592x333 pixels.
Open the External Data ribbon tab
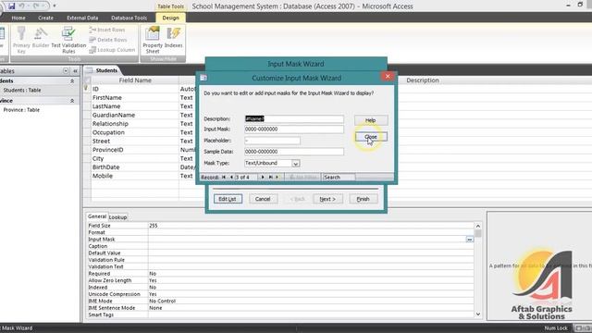click(x=82, y=18)
